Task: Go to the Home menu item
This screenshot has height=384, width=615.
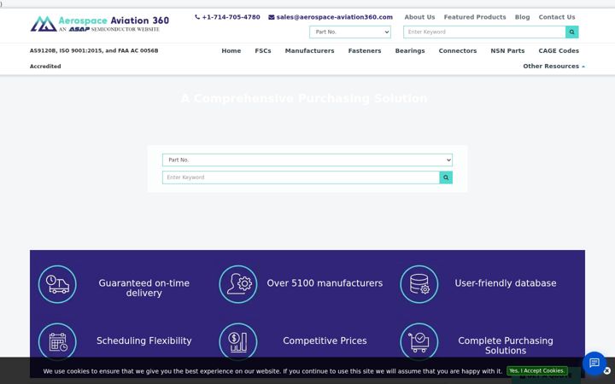Action: [231, 50]
